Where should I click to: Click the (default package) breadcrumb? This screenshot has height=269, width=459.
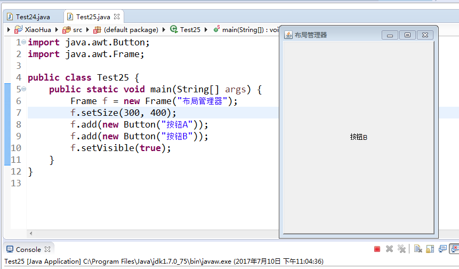(131, 29)
